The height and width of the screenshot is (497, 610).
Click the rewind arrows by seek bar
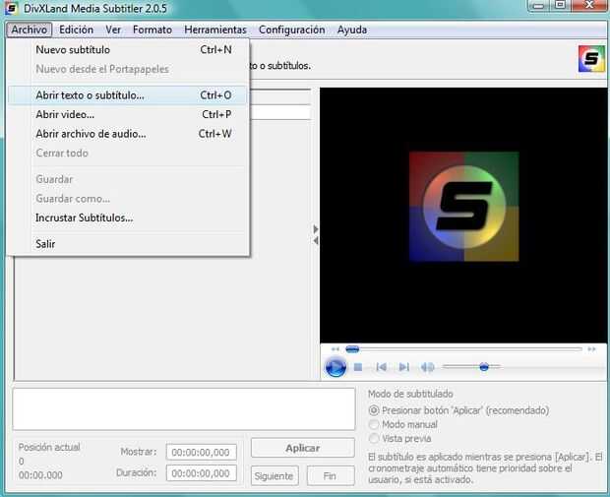(335, 349)
